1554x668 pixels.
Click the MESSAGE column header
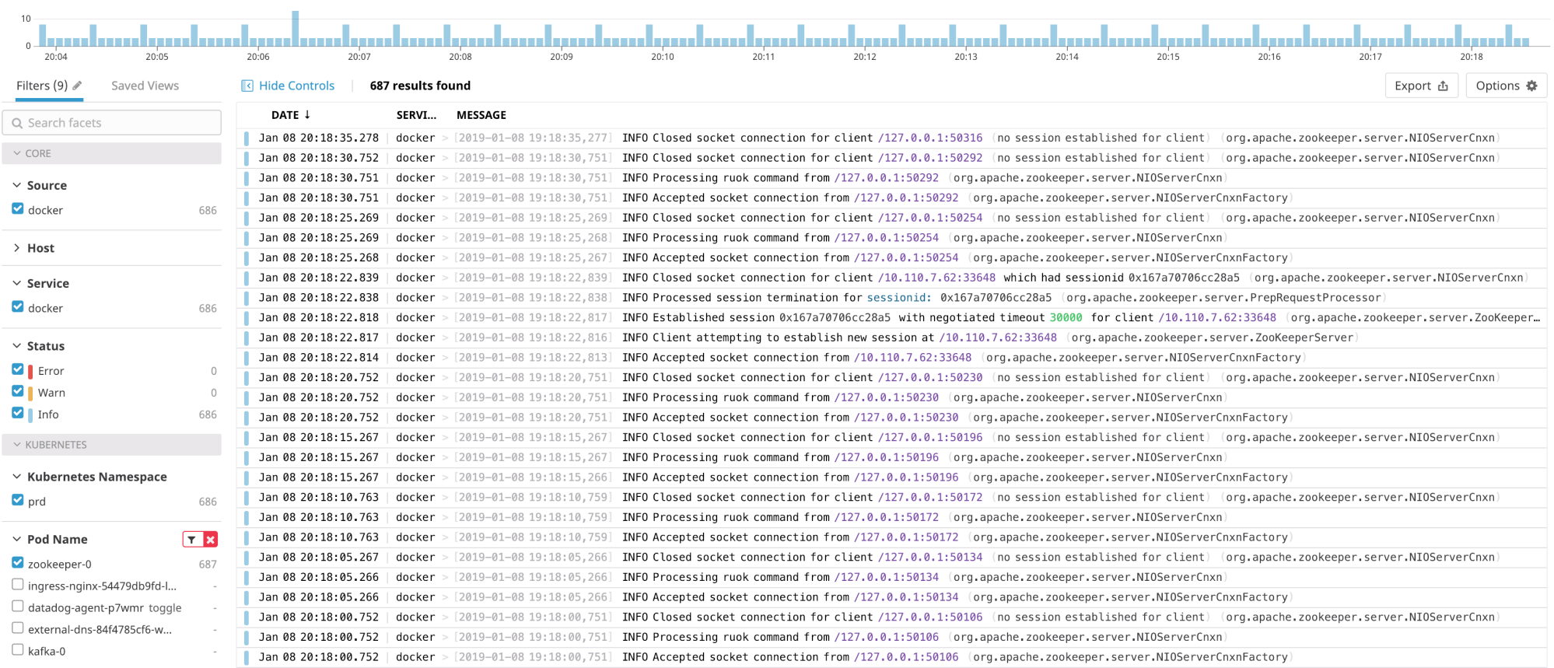click(481, 114)
